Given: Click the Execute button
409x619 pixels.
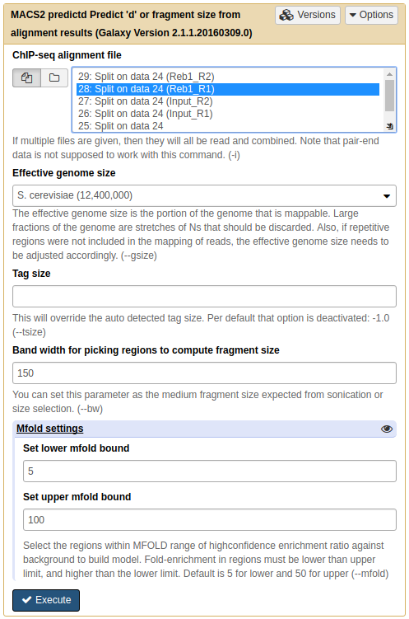Looking at the screenshot, I should [46, 600].
